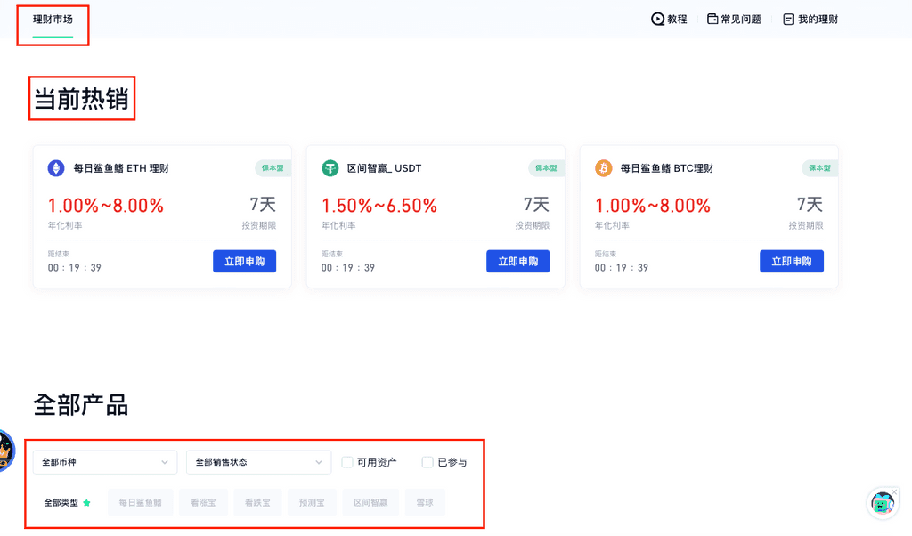Switch to the 理财市场 tab

point(53,20)
